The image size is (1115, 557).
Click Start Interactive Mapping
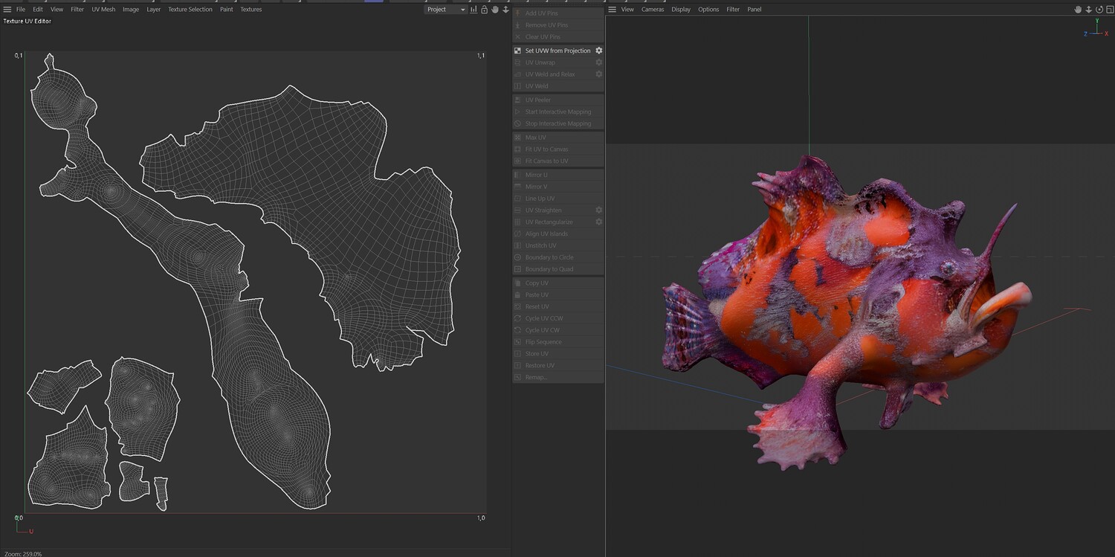558,112
